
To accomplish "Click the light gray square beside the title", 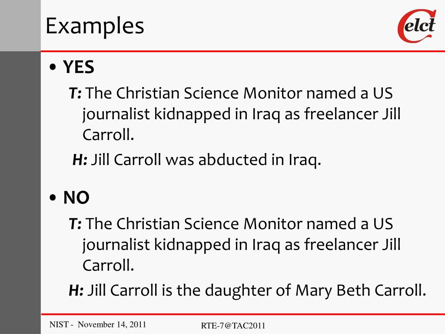I will [20, 25].
